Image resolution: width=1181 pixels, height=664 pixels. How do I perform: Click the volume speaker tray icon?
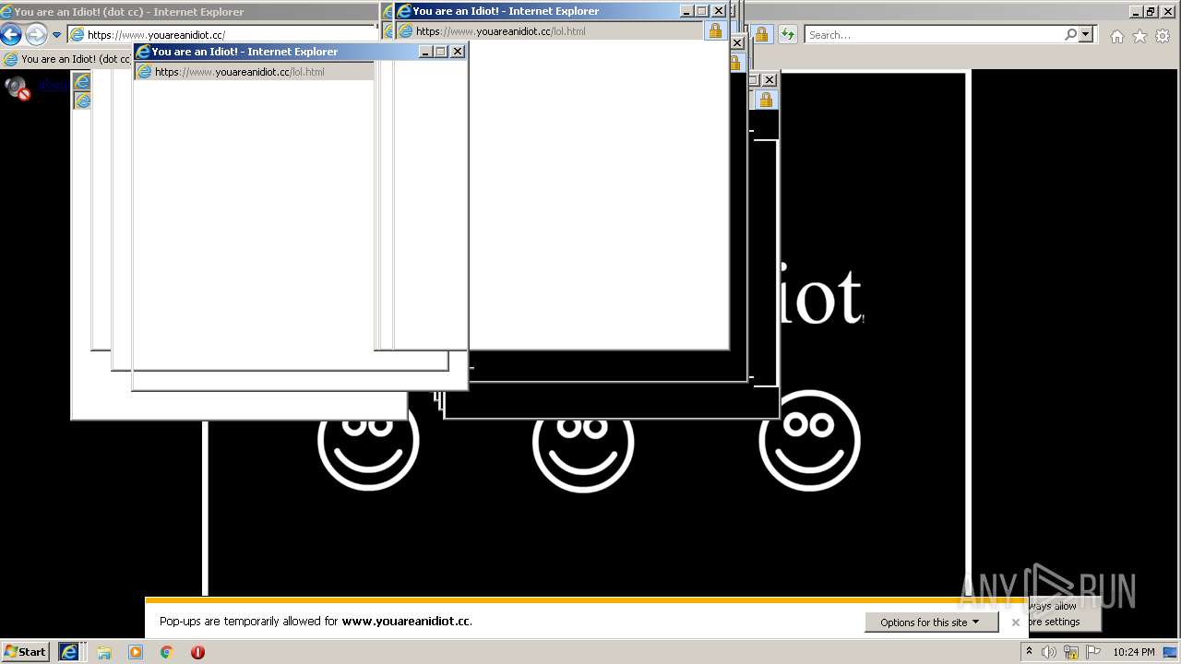pyautogui.click(x=1049, y=652)
